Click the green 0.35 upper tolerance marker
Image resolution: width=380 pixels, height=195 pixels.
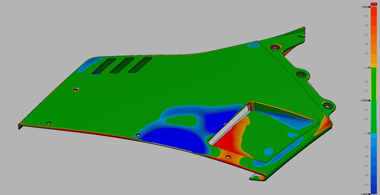(x=365, y=68)
